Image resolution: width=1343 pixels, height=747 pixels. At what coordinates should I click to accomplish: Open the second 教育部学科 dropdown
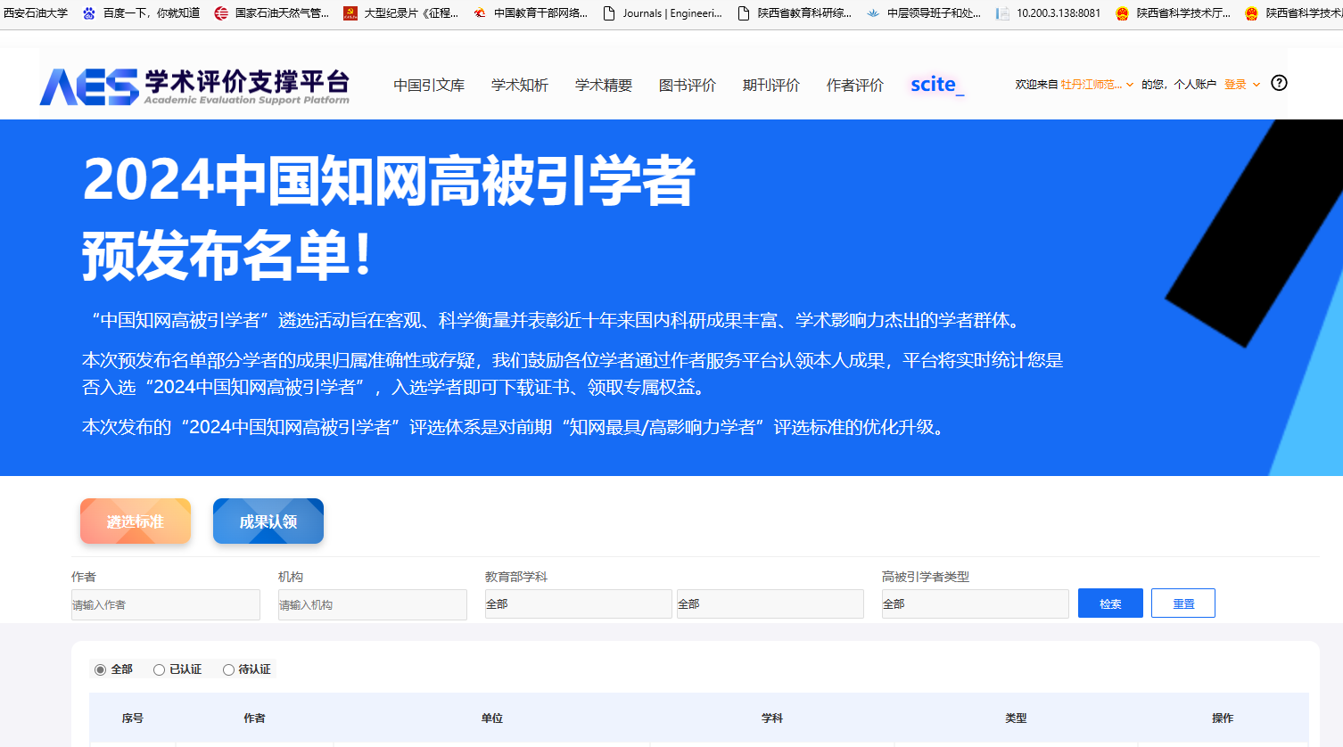(770, 603)
